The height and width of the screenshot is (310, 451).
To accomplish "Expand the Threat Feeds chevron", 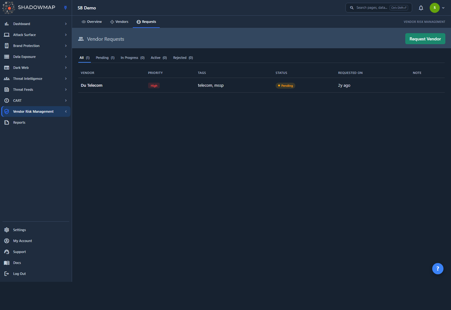I will tap(66, 90).
